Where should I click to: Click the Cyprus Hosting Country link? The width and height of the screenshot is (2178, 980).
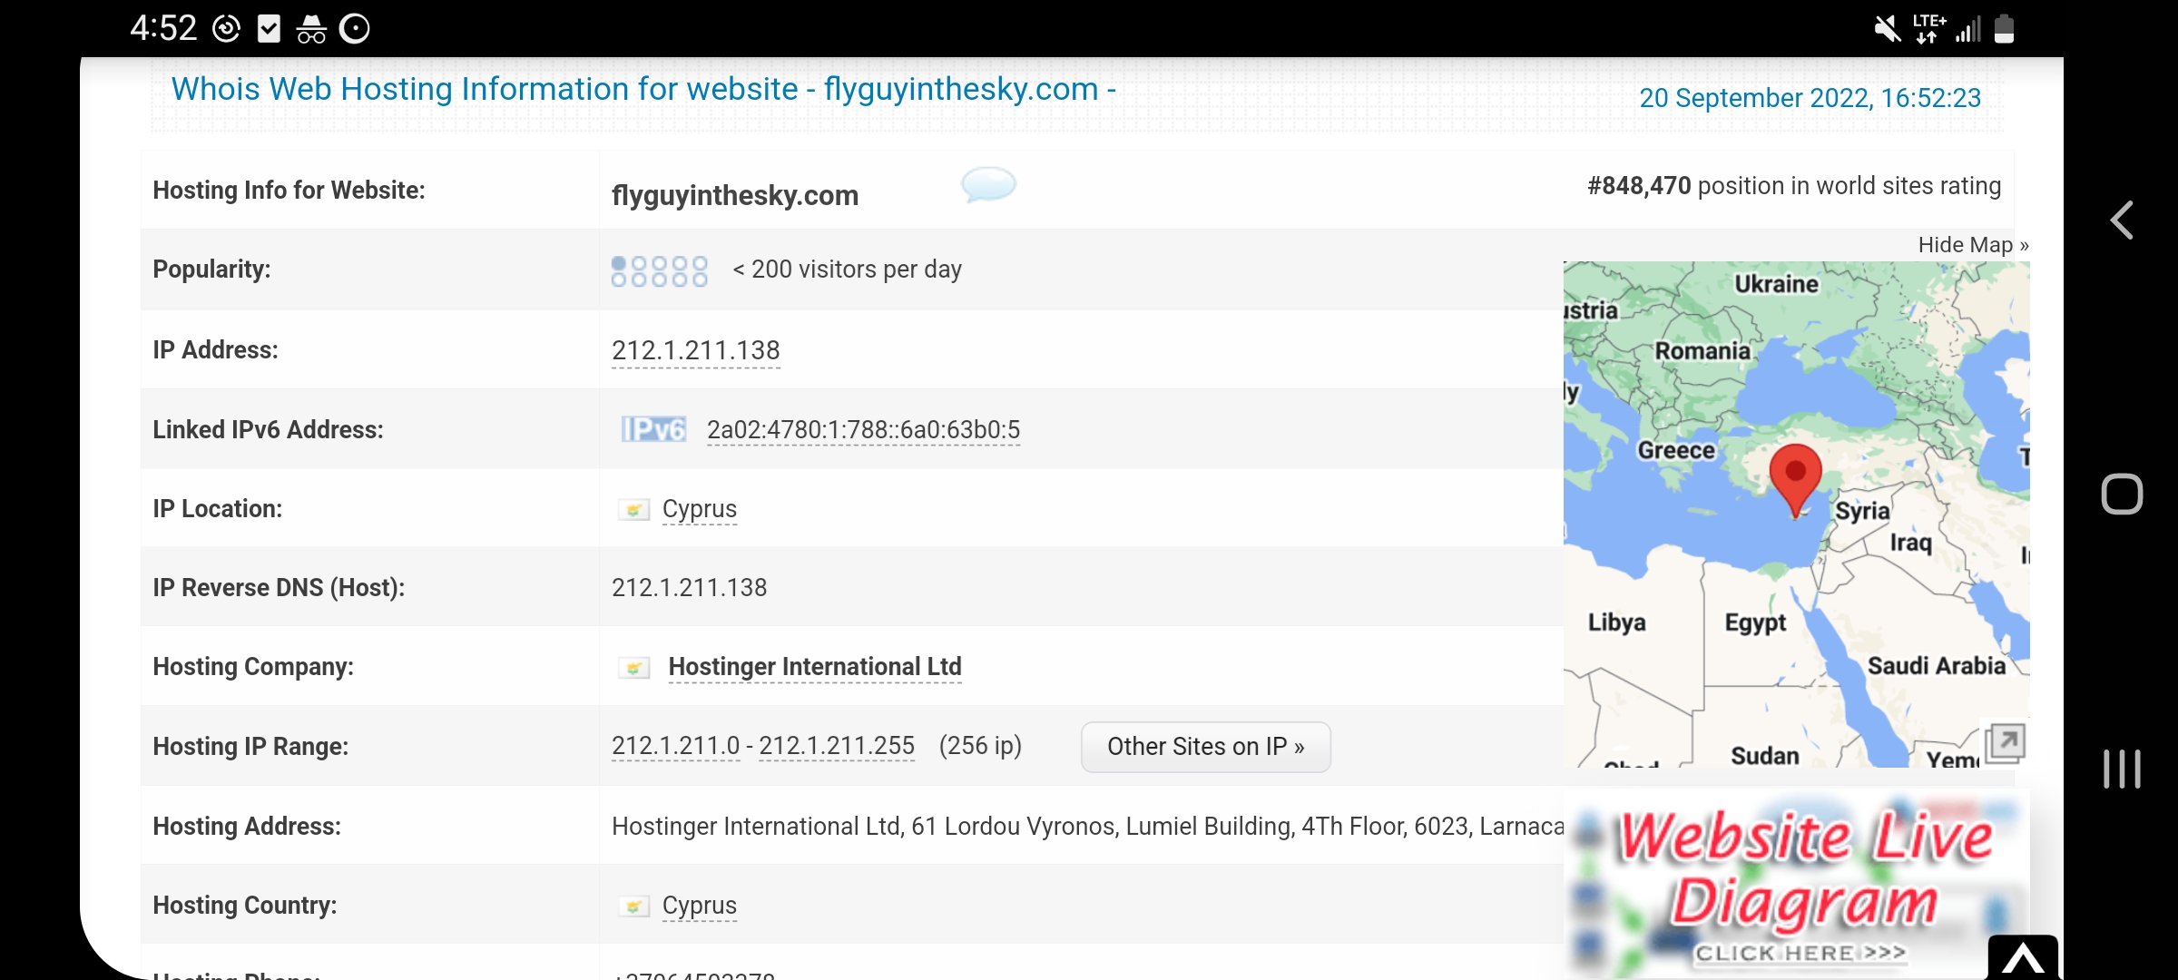tap(699, 906)
